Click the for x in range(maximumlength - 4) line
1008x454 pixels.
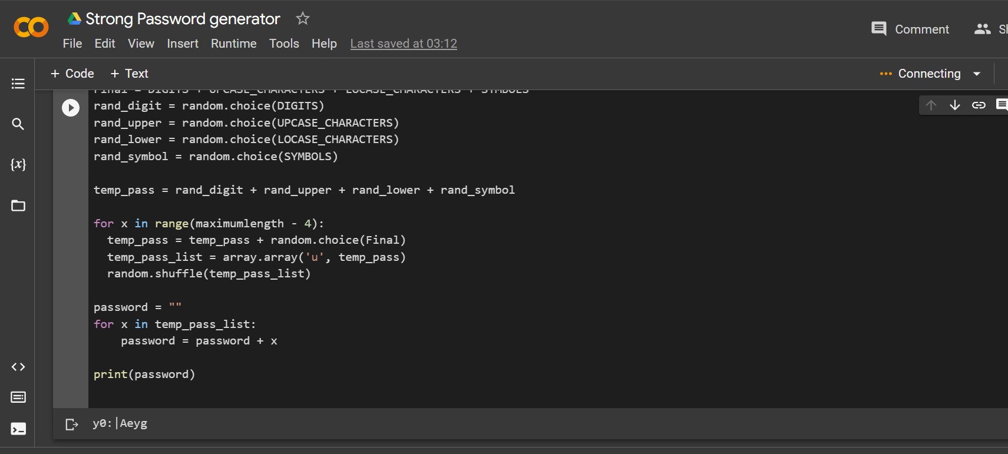[209, 224]
